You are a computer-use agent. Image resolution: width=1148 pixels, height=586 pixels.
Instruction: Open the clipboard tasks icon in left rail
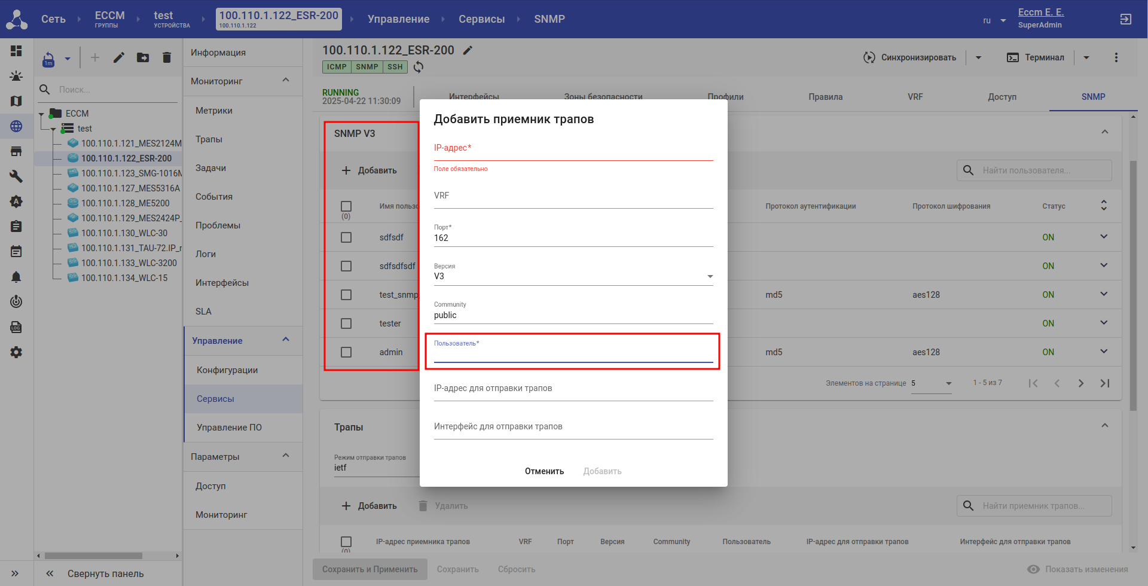pyautogui.click(x=16, y=227)
